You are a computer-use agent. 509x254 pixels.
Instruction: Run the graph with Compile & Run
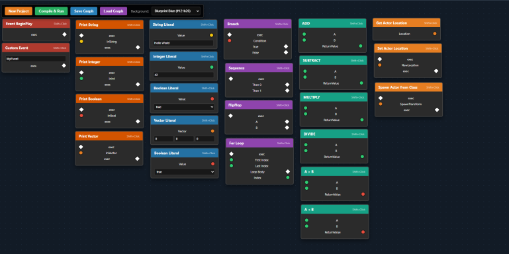click(51, 11)
